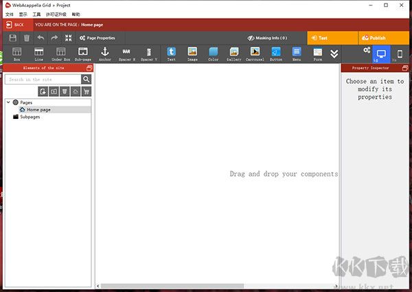Viewport: 412px width, 292px height.
Task: Select the Box component tool
Action: point(16,54)
